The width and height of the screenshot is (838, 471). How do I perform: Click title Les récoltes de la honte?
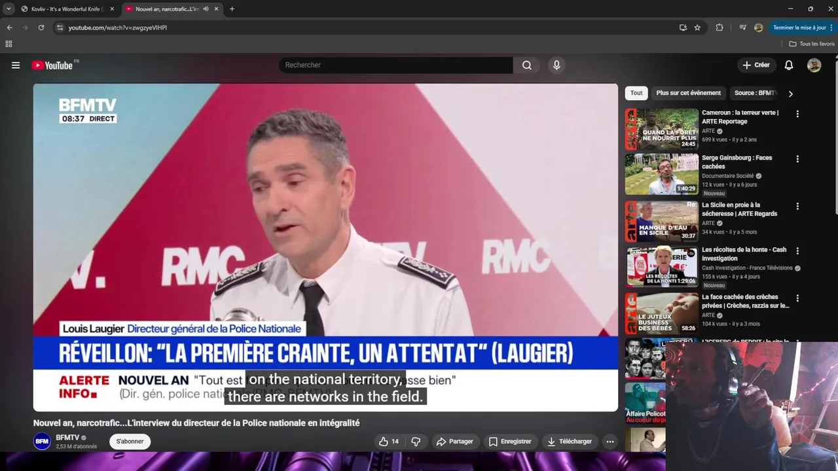tap(744, 254)
